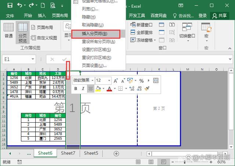Click 全部重排 arrange all button
This screenshot has width=235, height=166.
coord(141,32)
